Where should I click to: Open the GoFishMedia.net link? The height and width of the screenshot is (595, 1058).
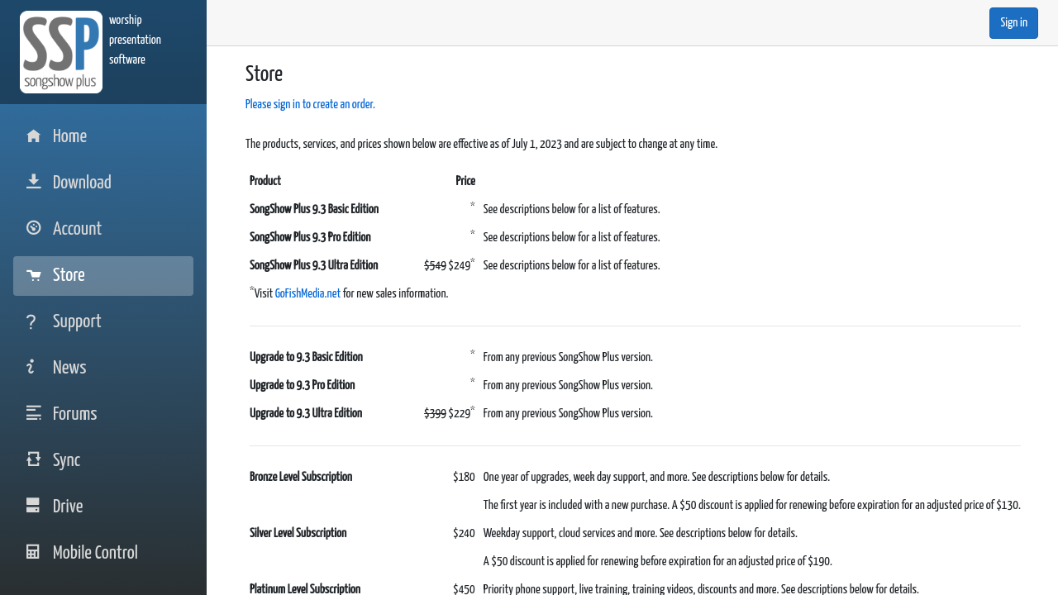pos(307,293)
